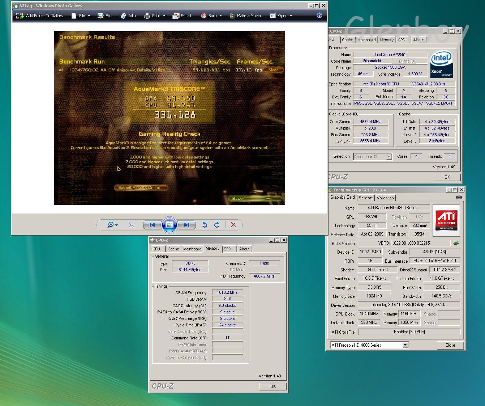This screenshot has height=406, width=485.
Task: Select the SPD tab in Memory CPU-Z window
Action: [x=227, y=249]
